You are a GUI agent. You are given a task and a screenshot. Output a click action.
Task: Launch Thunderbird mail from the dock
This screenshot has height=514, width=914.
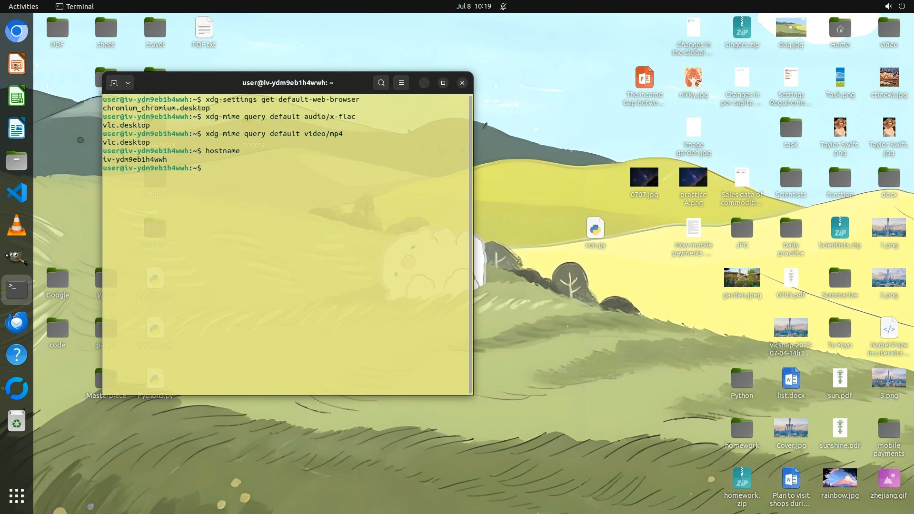click(x=17, y=322)
